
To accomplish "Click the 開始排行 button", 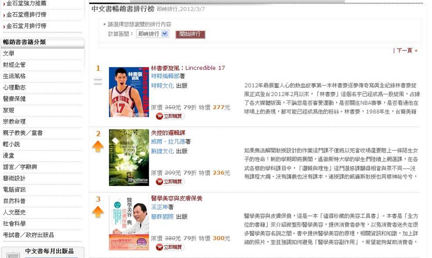I will coord(190,34).
